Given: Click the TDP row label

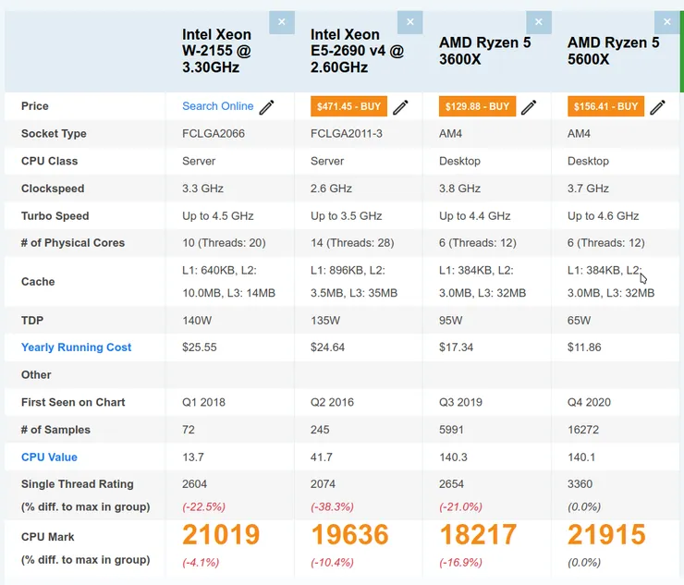Looking at the screenshot, I should (32, 320).
